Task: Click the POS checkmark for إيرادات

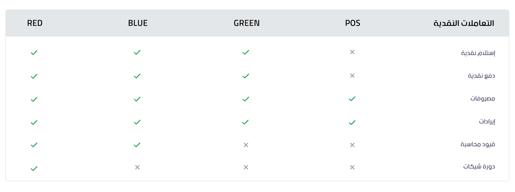Action: (x=352, y=123)
